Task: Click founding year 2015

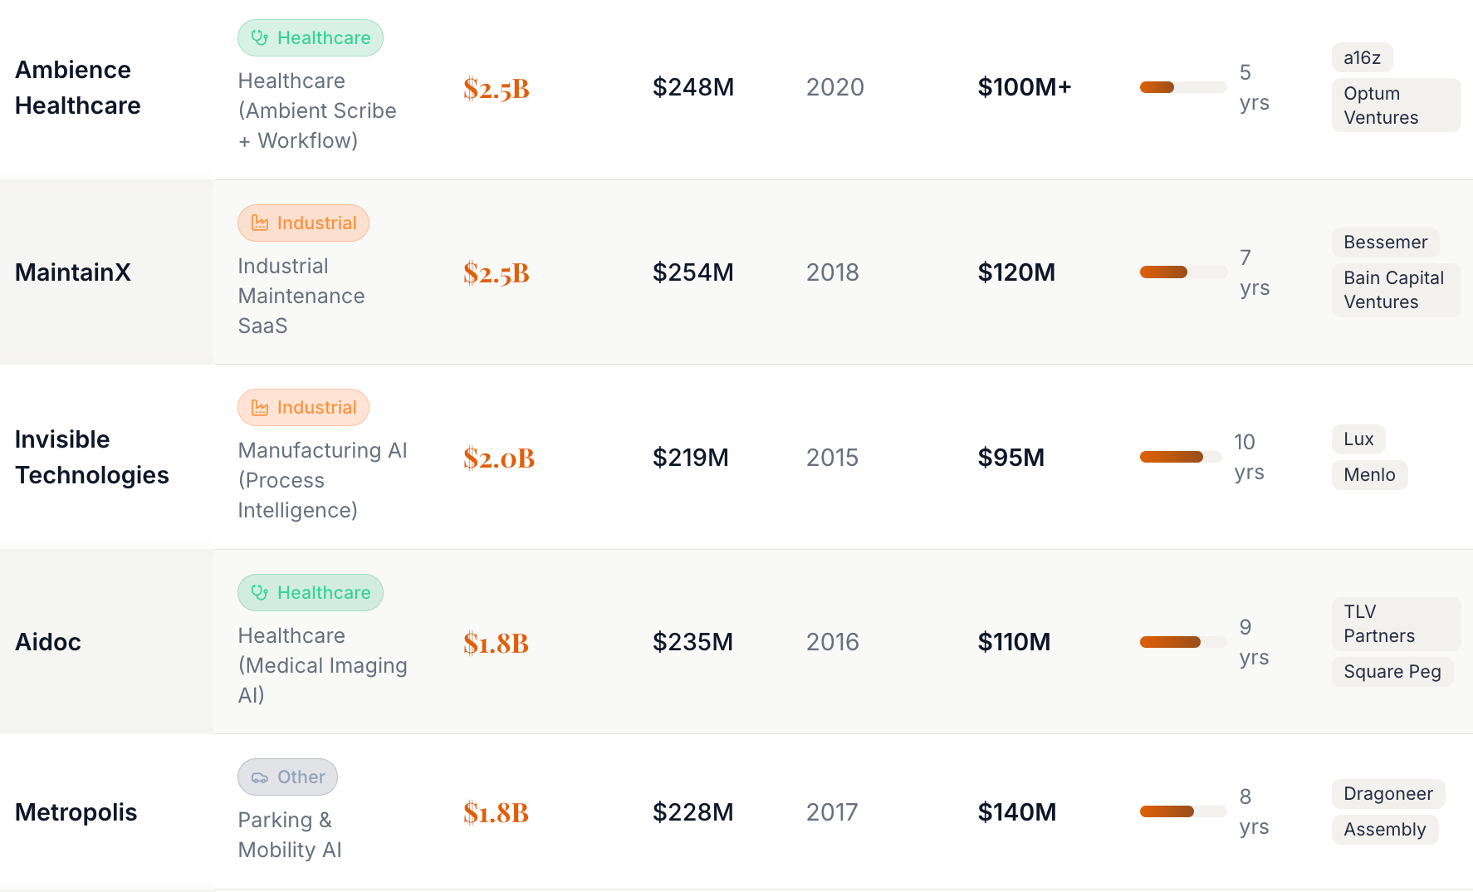Action: point(833,458)
